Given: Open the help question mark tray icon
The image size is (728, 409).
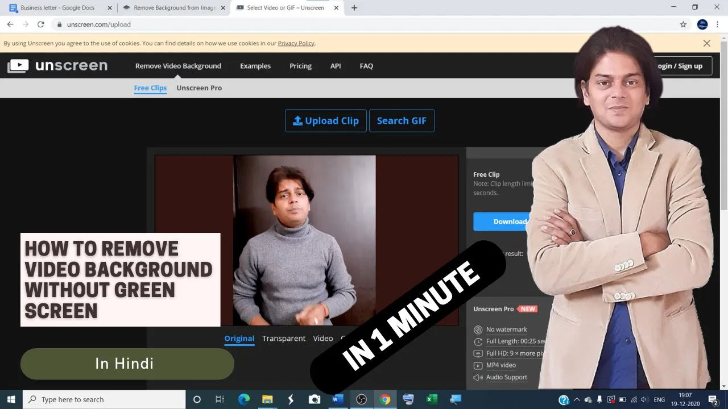Looking at the screenshot, I should coord(564,400).
